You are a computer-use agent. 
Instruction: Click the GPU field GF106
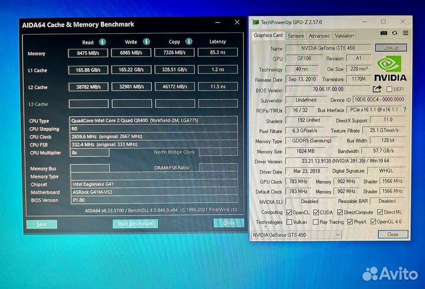click(304, 58)
